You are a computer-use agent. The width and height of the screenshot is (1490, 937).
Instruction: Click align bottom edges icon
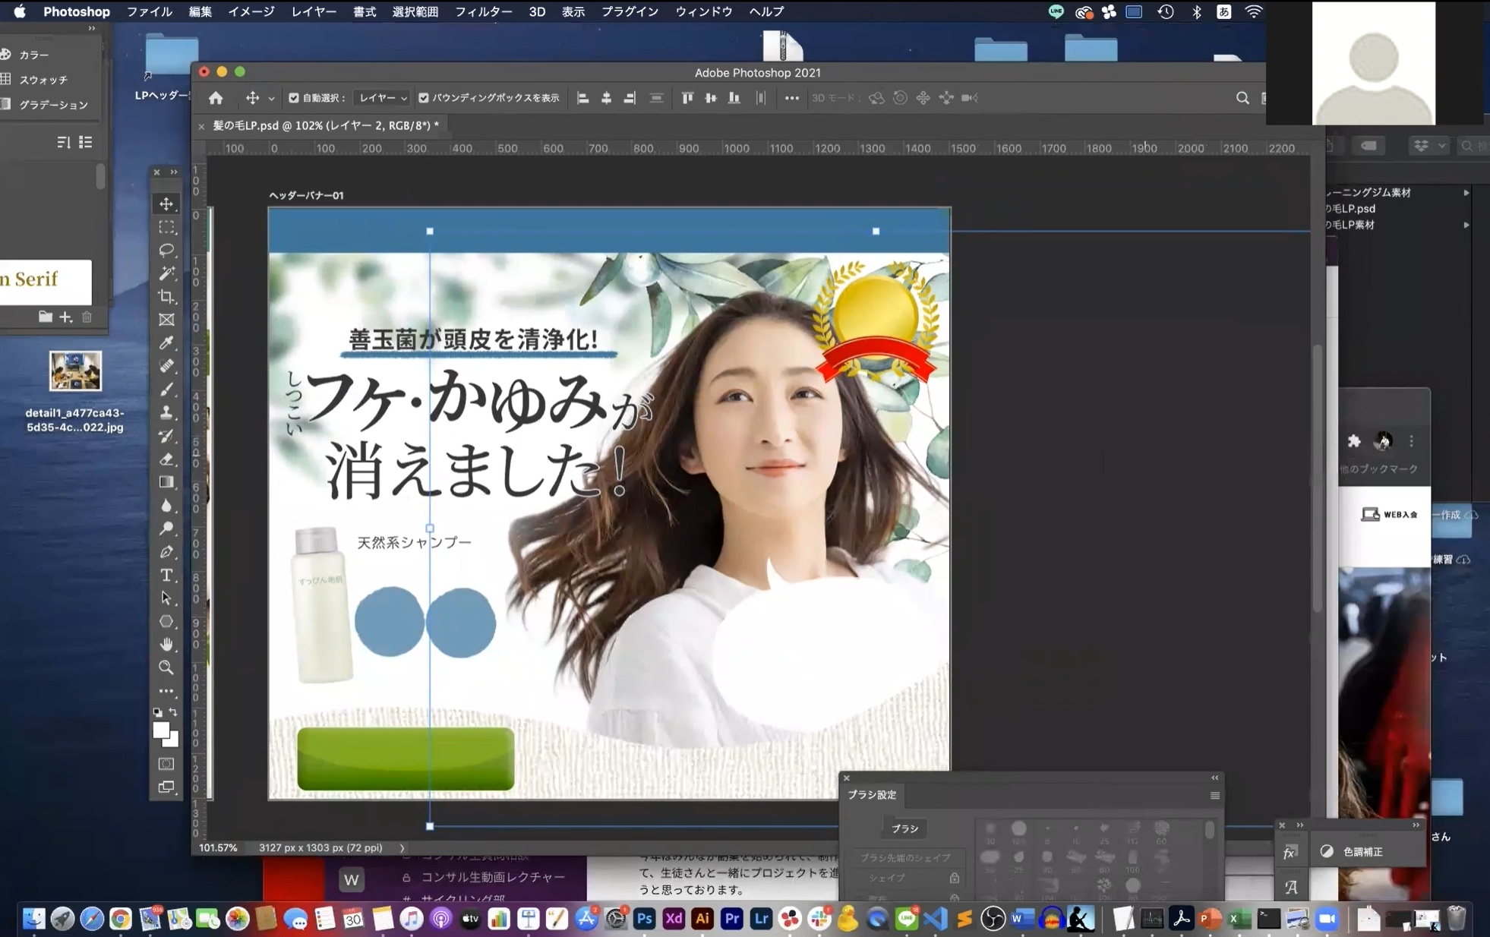point(734,98)
